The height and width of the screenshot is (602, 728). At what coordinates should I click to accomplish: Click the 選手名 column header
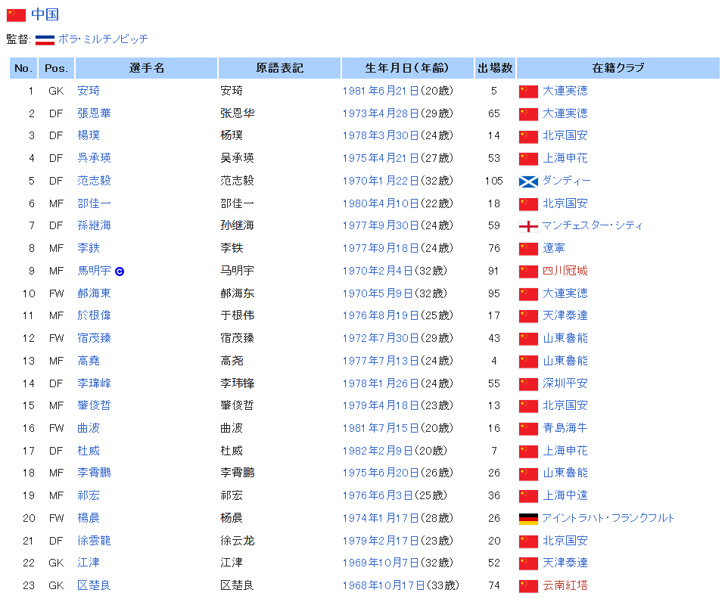point(146,68)
